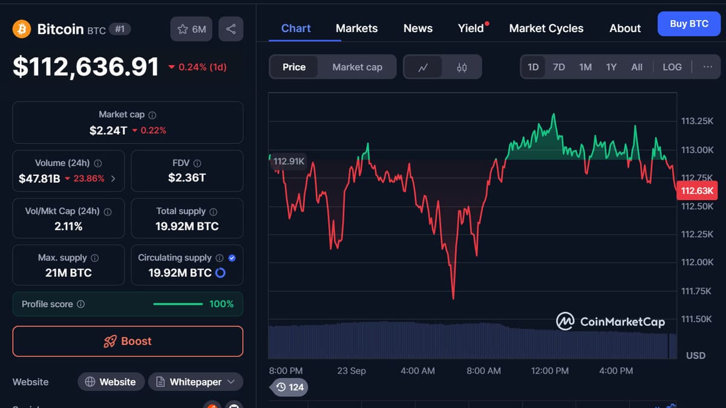
Task: Open the Markets tab
Action: (x=356, y=28)
